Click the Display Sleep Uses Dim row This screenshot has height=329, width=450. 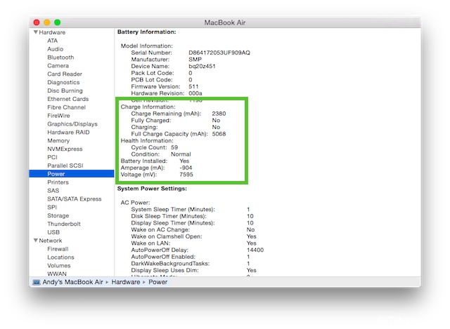pos(194,270)
